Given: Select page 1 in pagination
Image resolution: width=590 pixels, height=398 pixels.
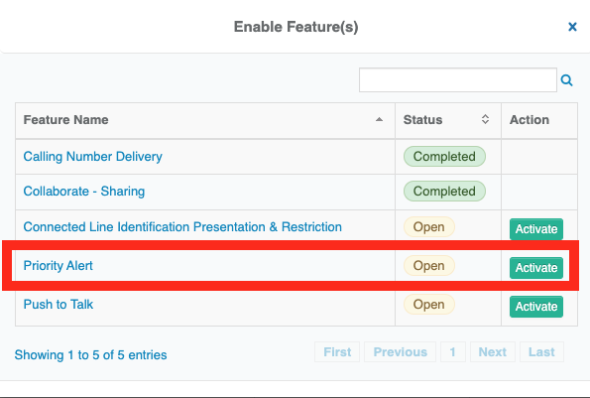Looking at the screenshot, I should (x=452, y=352).
